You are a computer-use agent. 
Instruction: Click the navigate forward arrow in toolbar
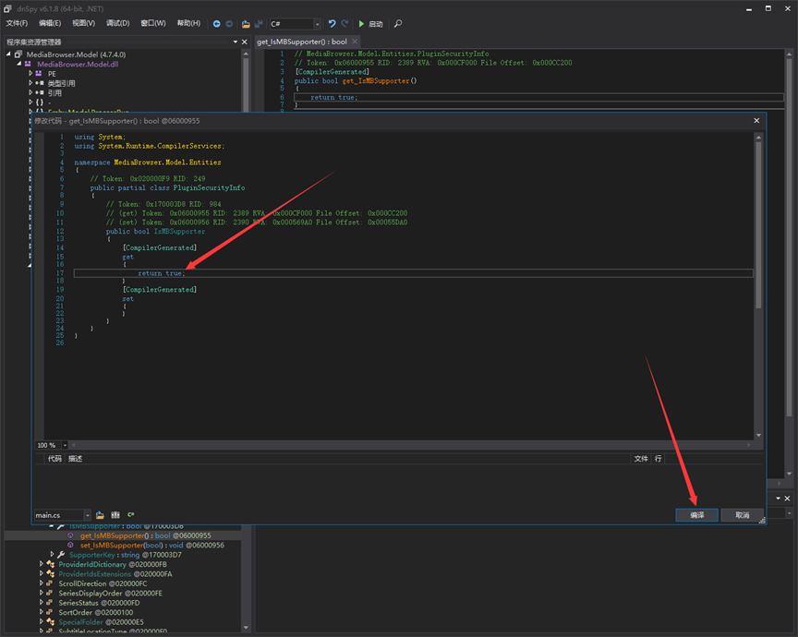pos(229,24)
